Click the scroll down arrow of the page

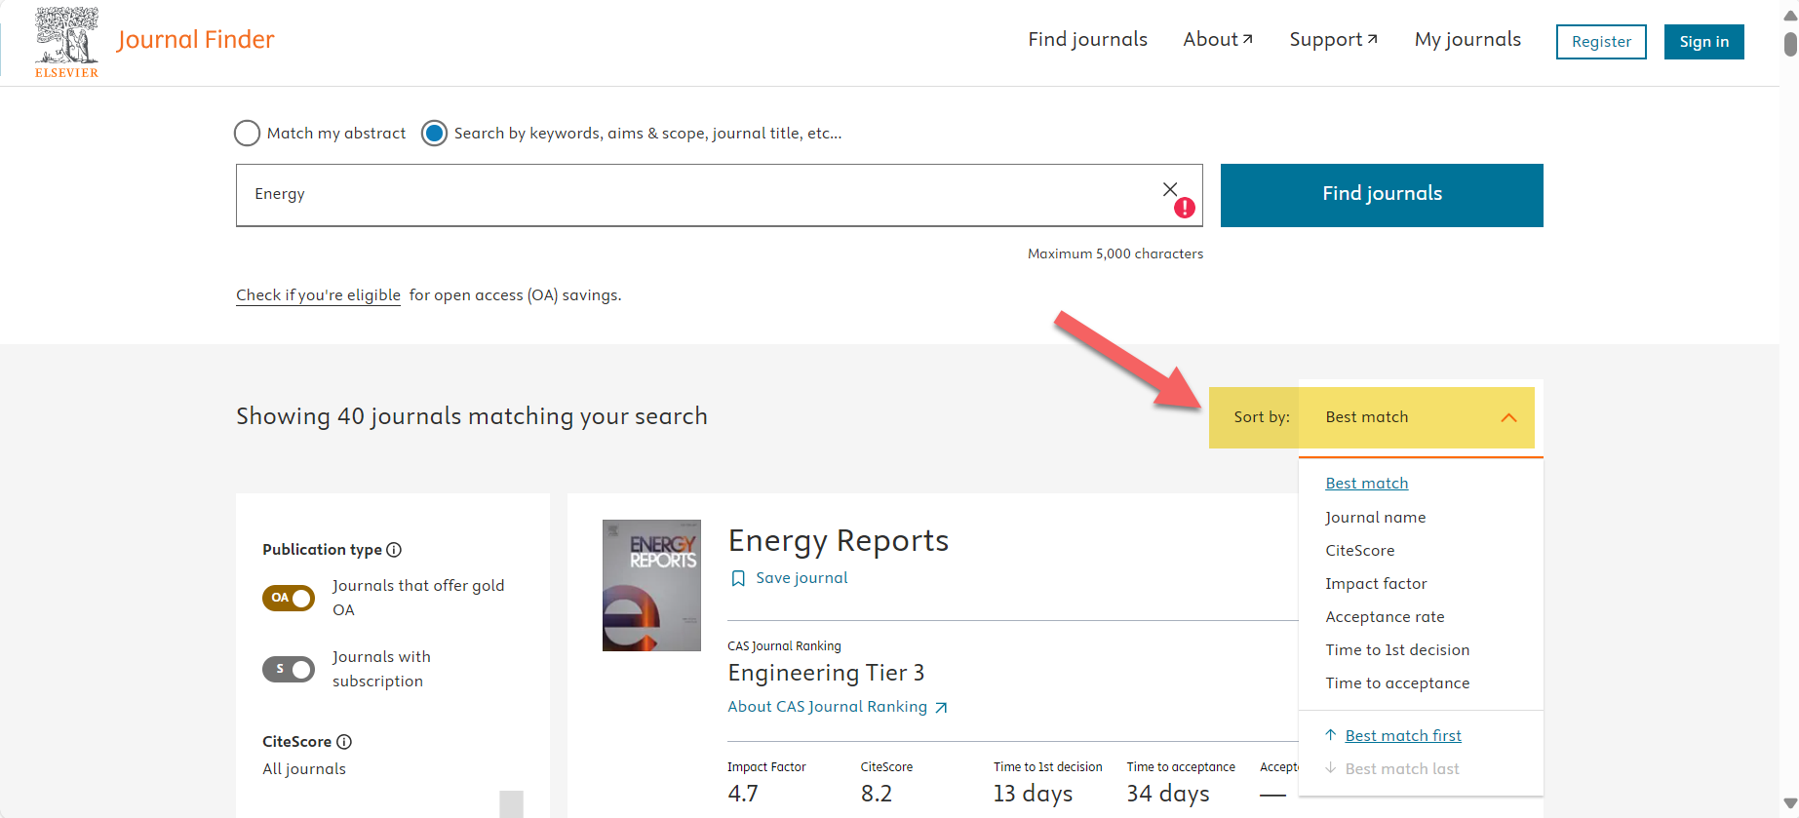pos(1790,804)
